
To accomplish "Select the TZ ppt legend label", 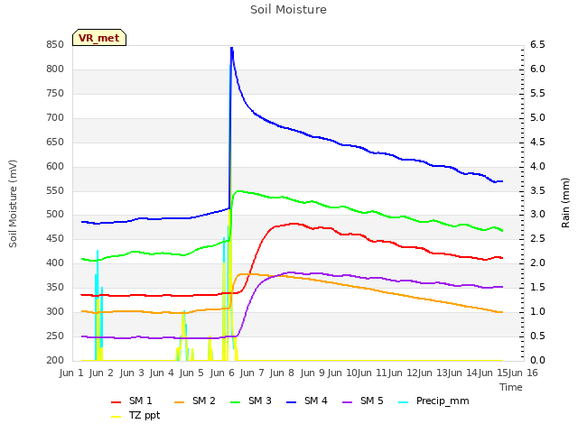I will pos(144,415).
